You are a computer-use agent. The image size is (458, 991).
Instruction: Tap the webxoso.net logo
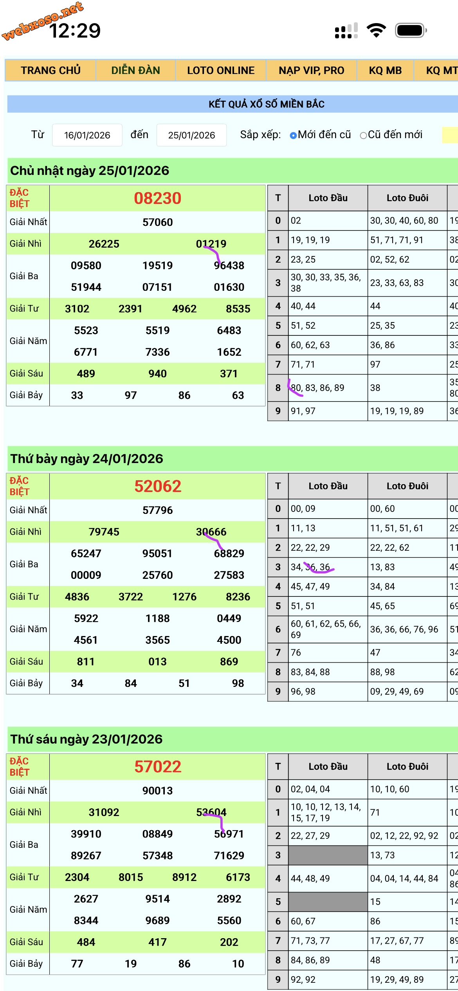point(42,20)
